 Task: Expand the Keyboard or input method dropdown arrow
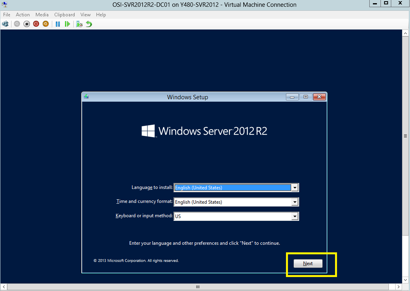pos(295,216)
